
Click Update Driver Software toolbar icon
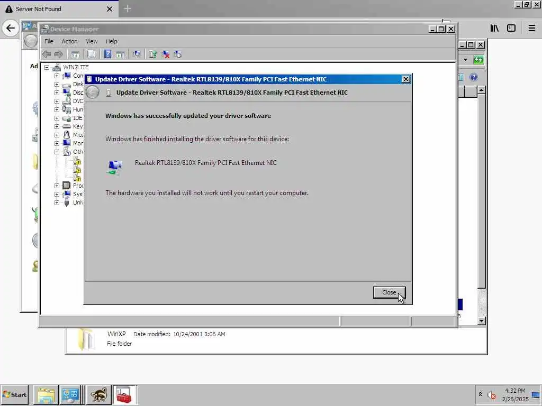coord(153,54)
